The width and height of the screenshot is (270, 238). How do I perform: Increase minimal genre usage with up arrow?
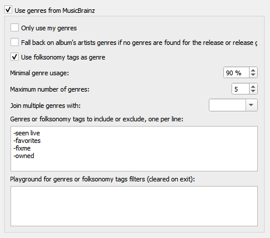click(253, 71)
